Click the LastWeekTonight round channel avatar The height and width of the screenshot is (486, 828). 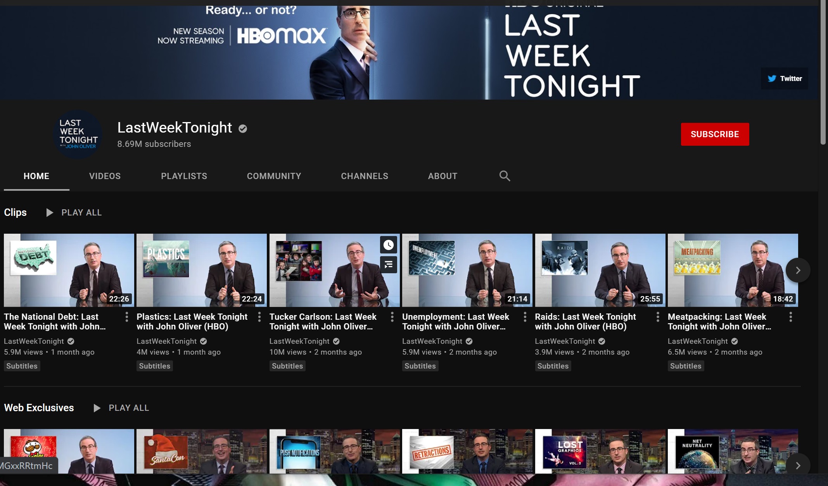[78, 134]
